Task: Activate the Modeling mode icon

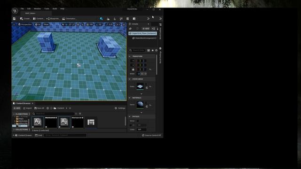Action: pyautogui.click(x=127, y=19)
